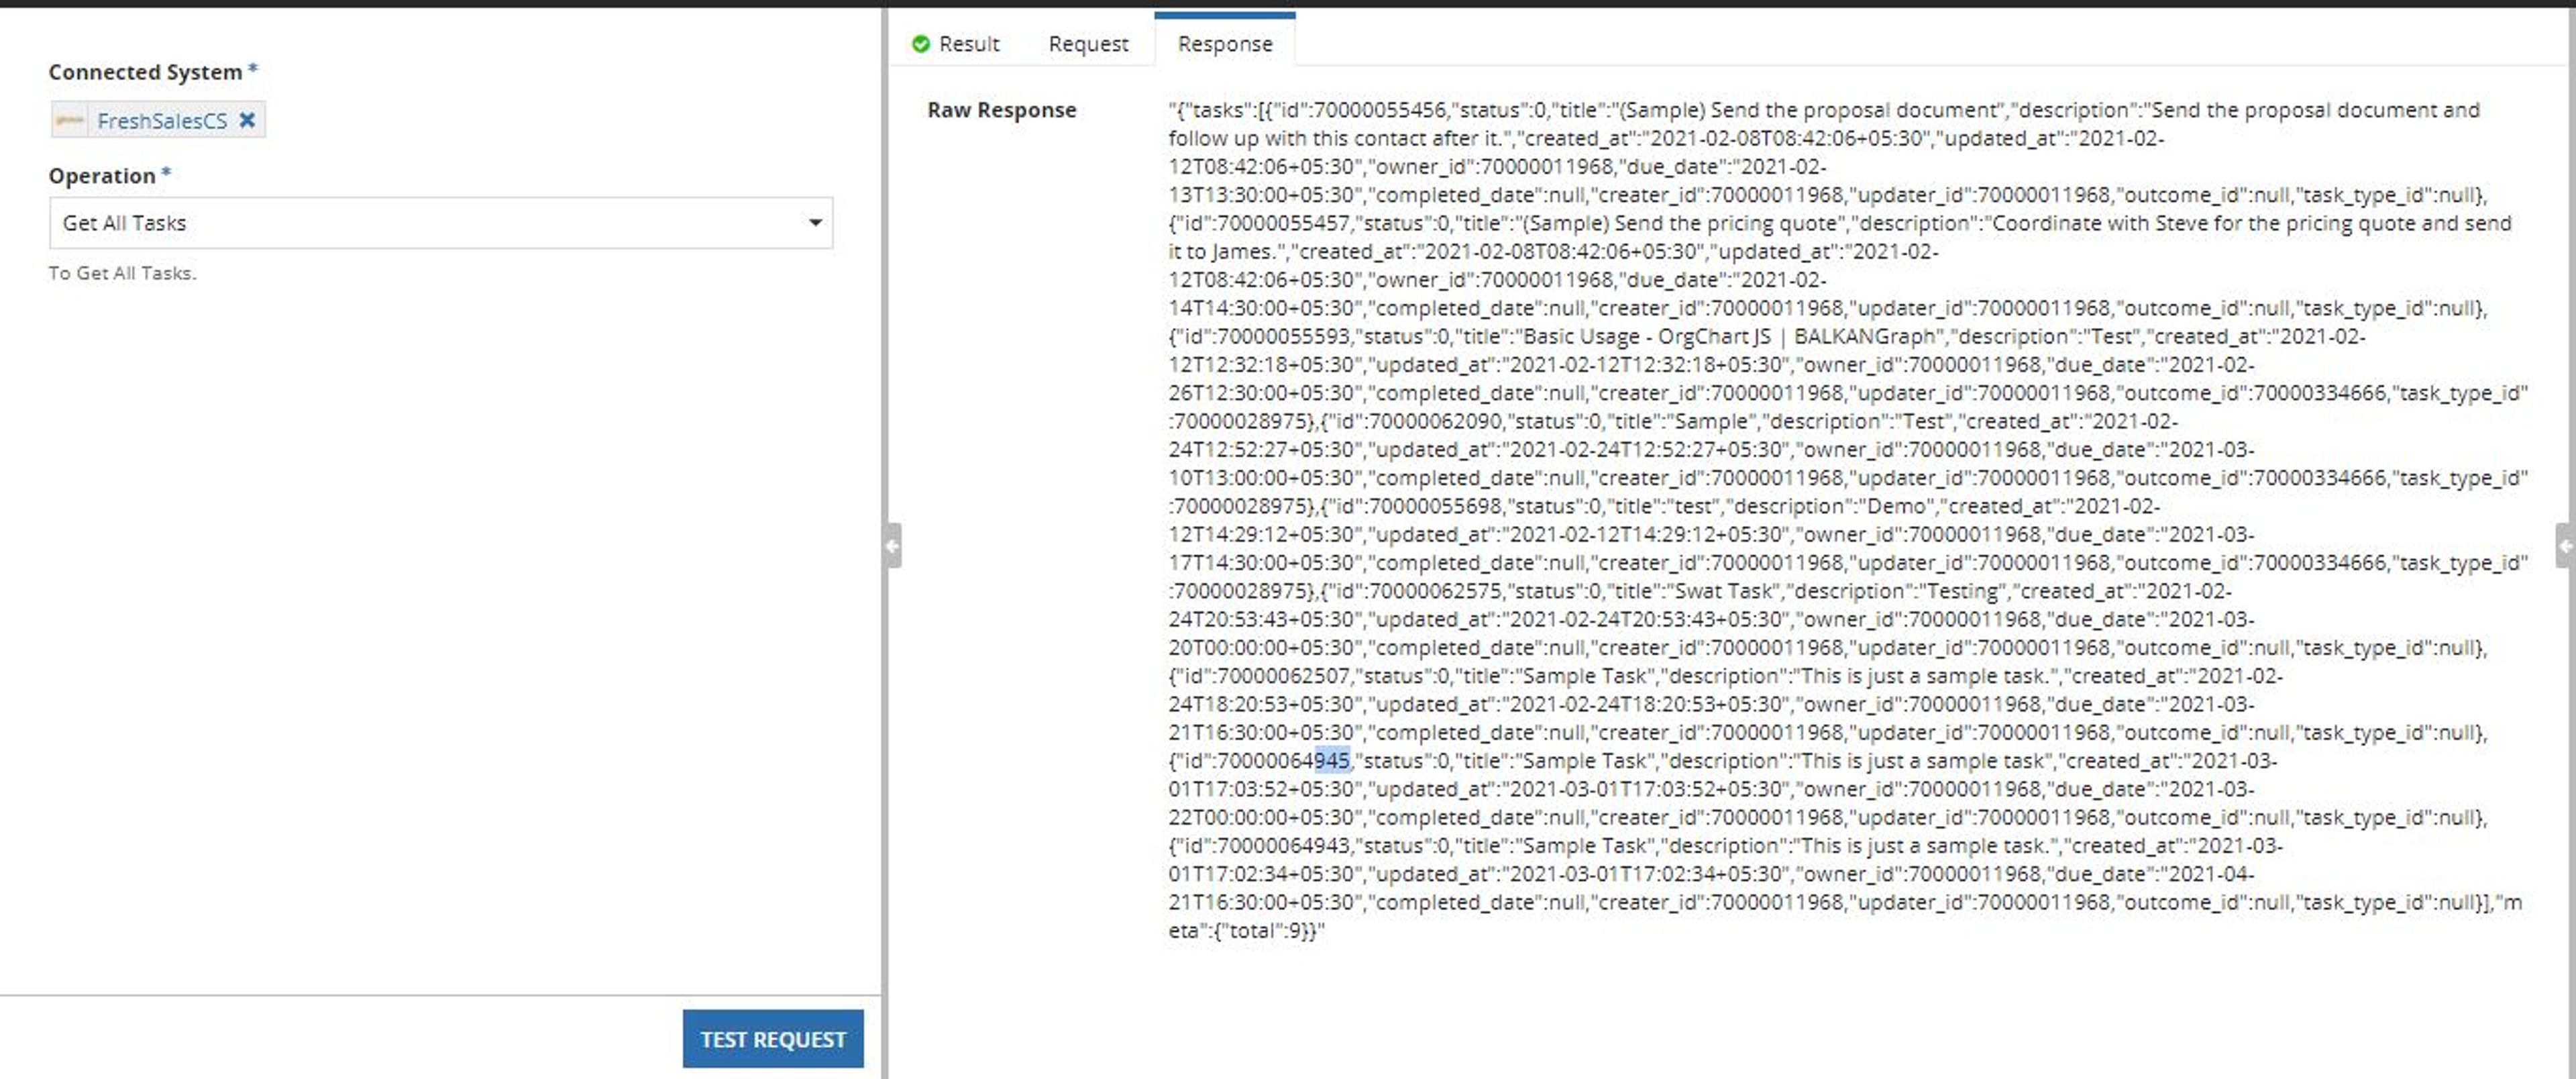Open the Operation dropdown arrow
This screenshot has width=2576, height=1079.
coord(815,222)
